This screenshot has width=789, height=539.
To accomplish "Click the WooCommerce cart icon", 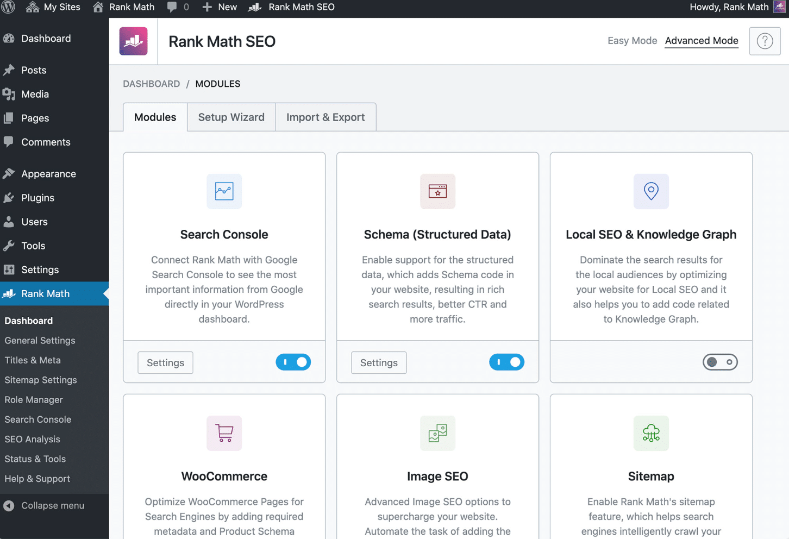I will pos(224,433).
